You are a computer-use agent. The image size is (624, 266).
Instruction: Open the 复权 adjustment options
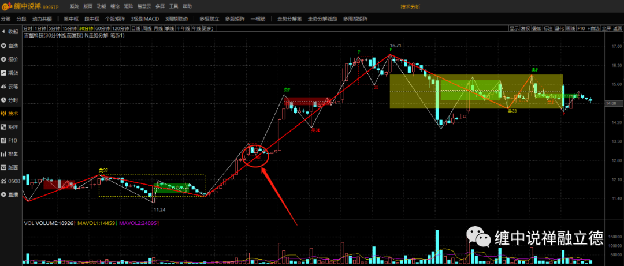tap(525, 28)
